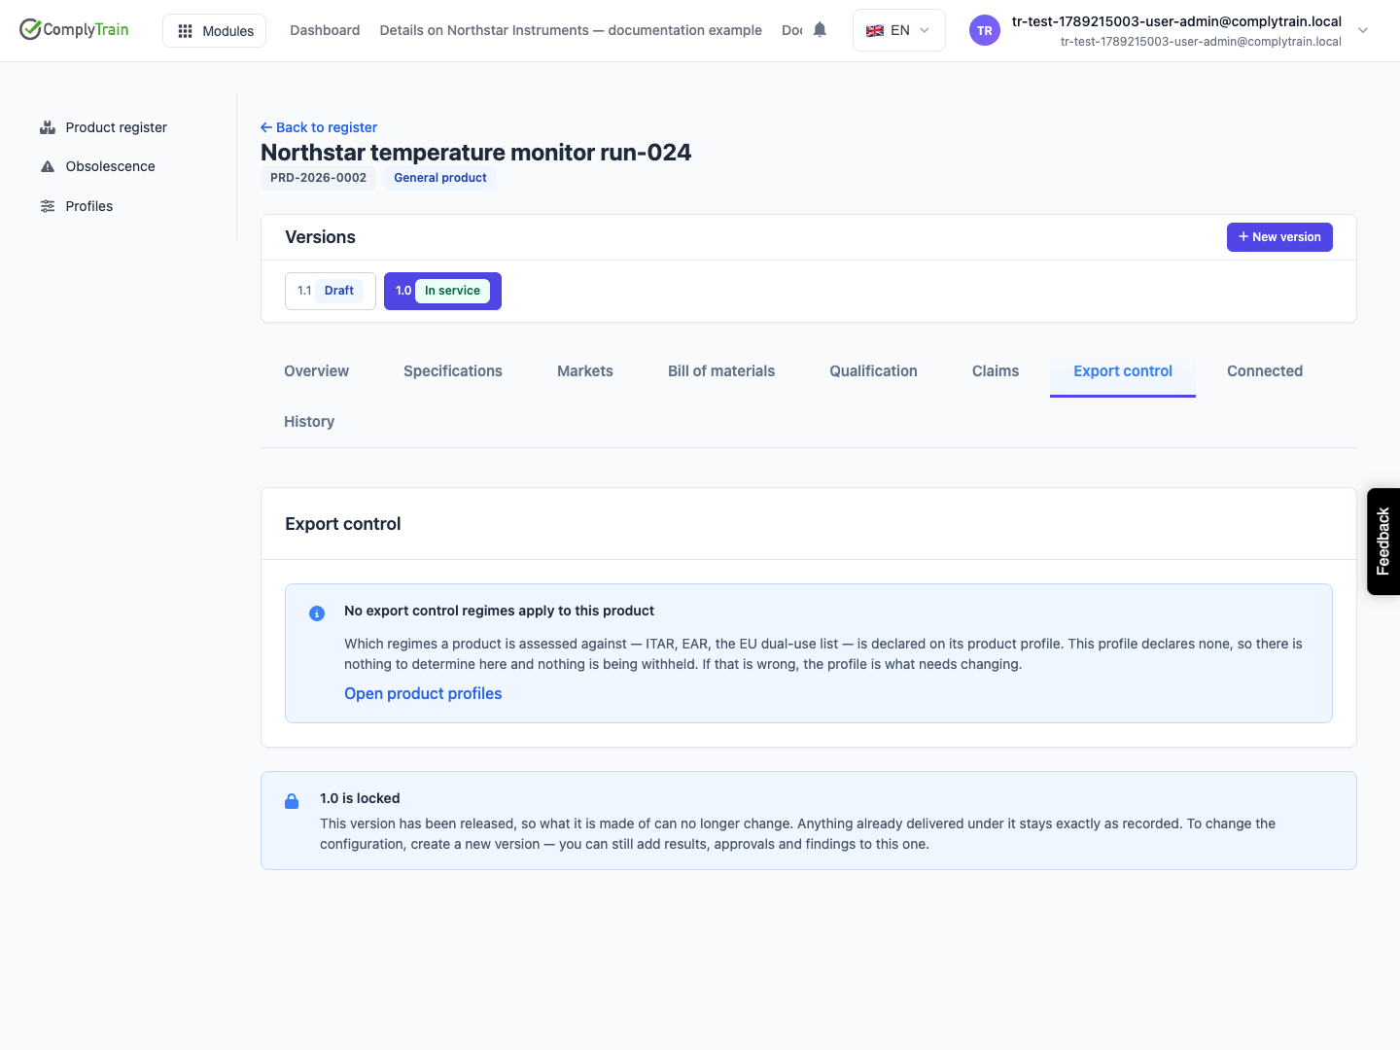The height and width of the screenshot is (1050, 1400).
Task: Switch to the Specifications tab
Action: click(x=453, y=371)
